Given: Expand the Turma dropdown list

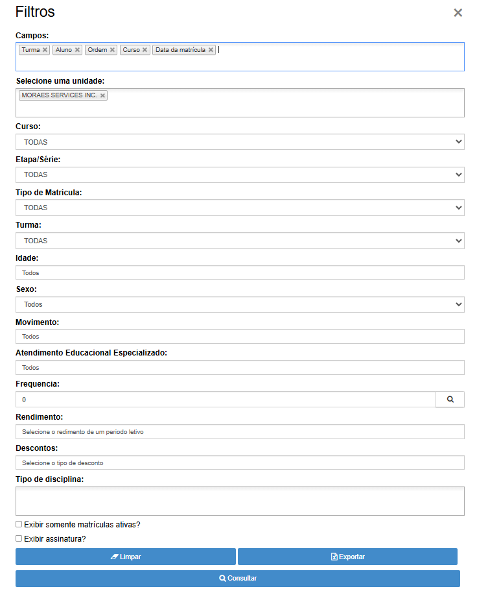Looking at the screenshot, I should pos(240,241).
